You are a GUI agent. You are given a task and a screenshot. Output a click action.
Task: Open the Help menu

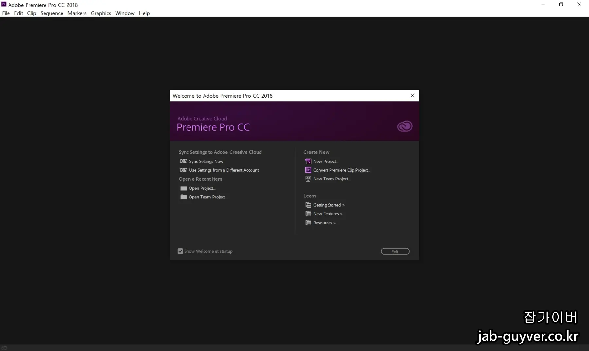(144, 13)
